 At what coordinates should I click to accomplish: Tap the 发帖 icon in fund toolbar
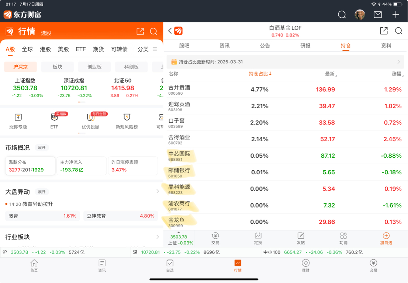(x=301, y=238)
